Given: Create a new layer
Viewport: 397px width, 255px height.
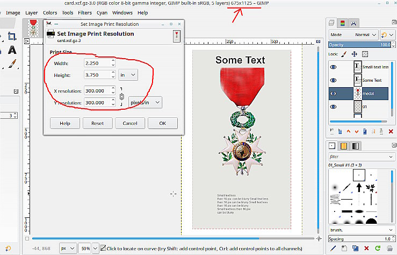Looking at the screenshot, I should click(x=331, y=131).
